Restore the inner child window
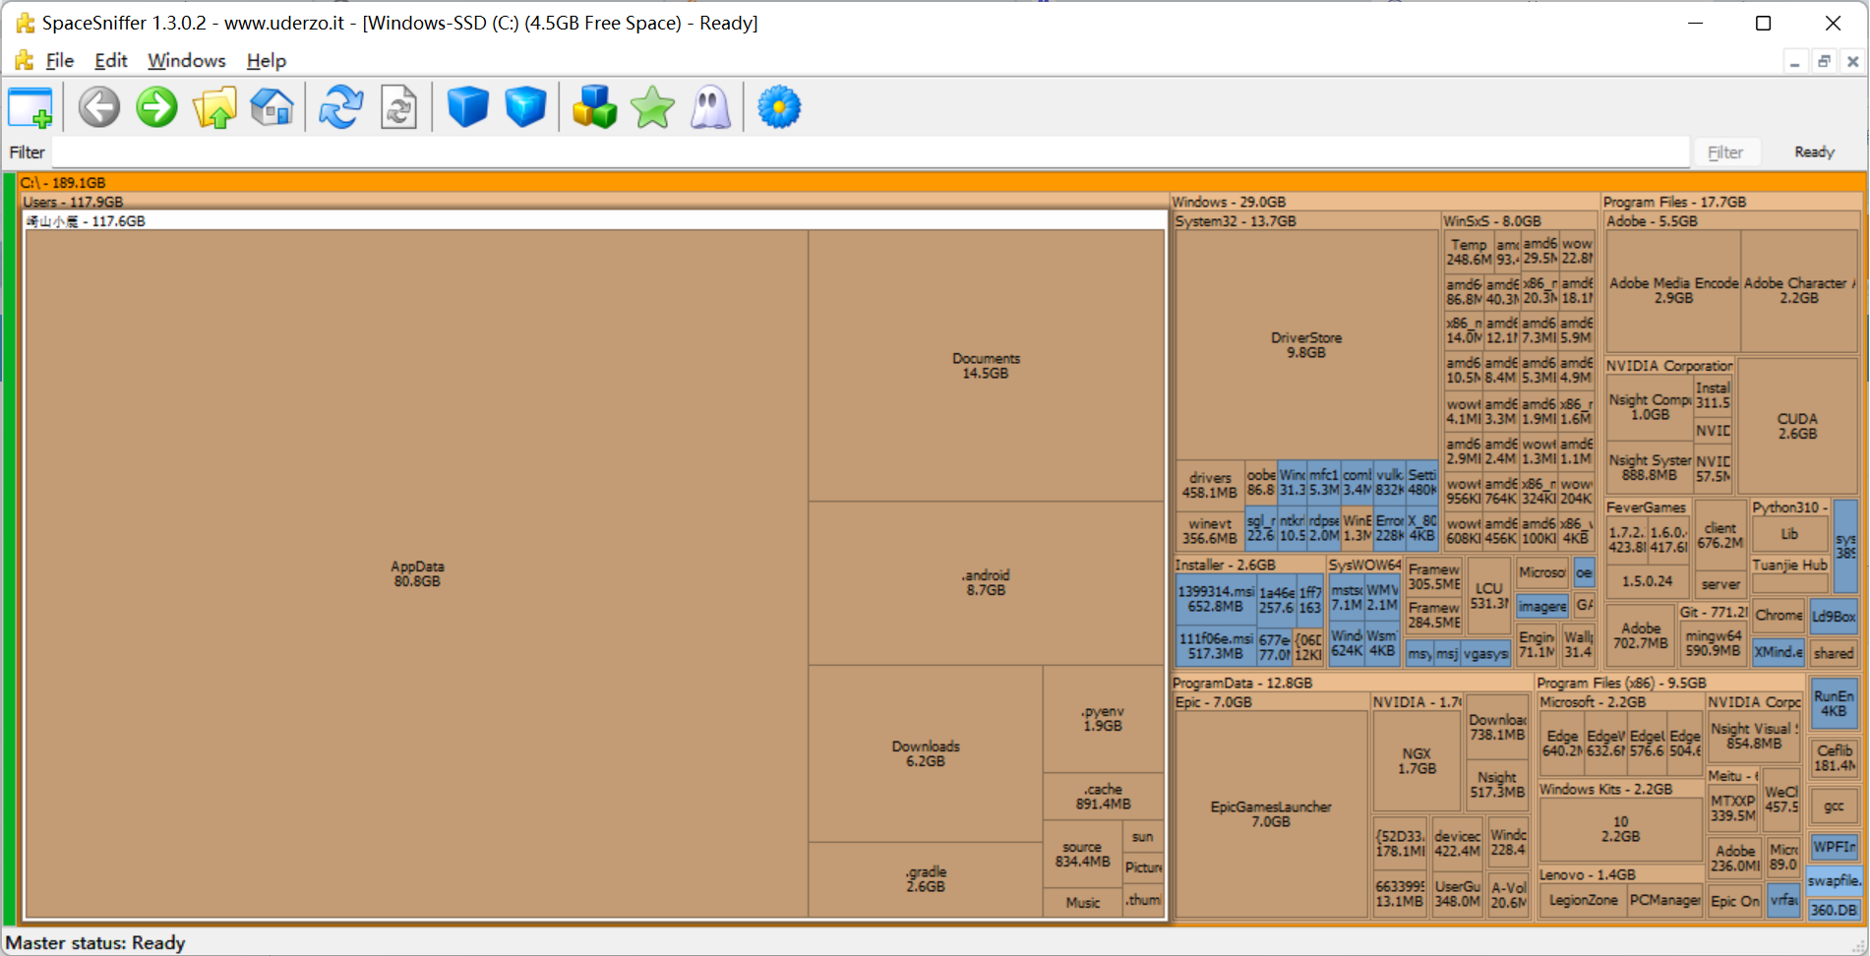Viewport: 1870px width, 956px height. [x=1824, y=61]
